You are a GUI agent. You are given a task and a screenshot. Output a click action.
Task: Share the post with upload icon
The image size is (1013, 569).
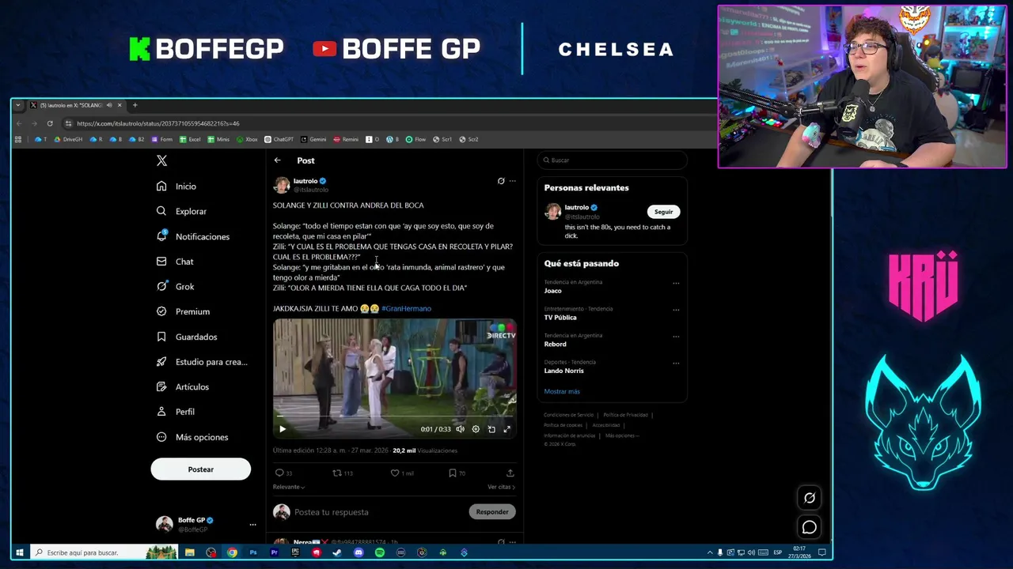coord(510,473)
